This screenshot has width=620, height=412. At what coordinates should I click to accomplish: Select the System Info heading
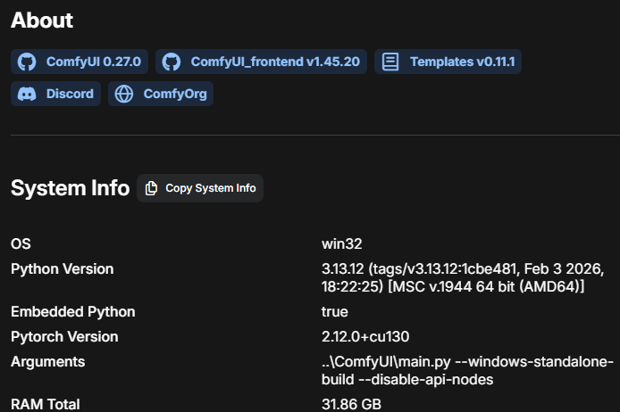click(x=70, y=188)
